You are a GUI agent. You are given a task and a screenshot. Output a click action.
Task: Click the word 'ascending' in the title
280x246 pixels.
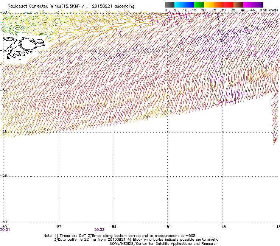tap(124, 6)
